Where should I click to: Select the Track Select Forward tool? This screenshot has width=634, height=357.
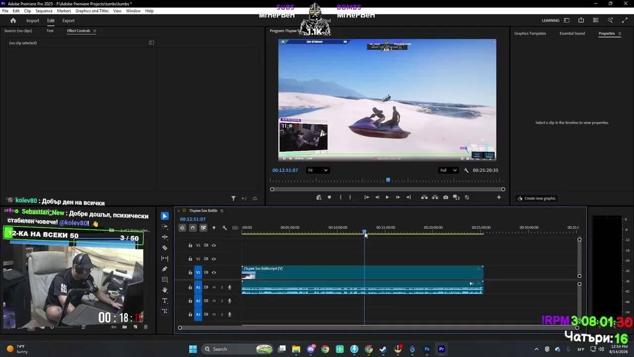click(165, 227)
